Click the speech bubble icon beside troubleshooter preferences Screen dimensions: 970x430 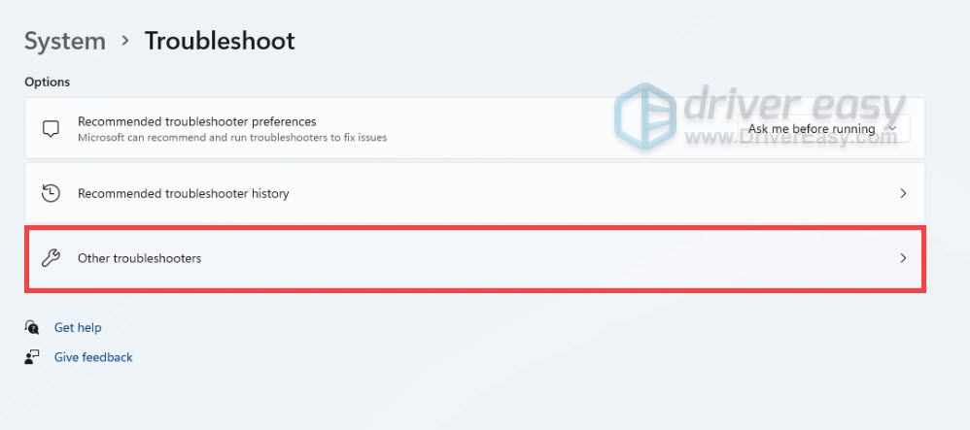[x=51, y=129]
